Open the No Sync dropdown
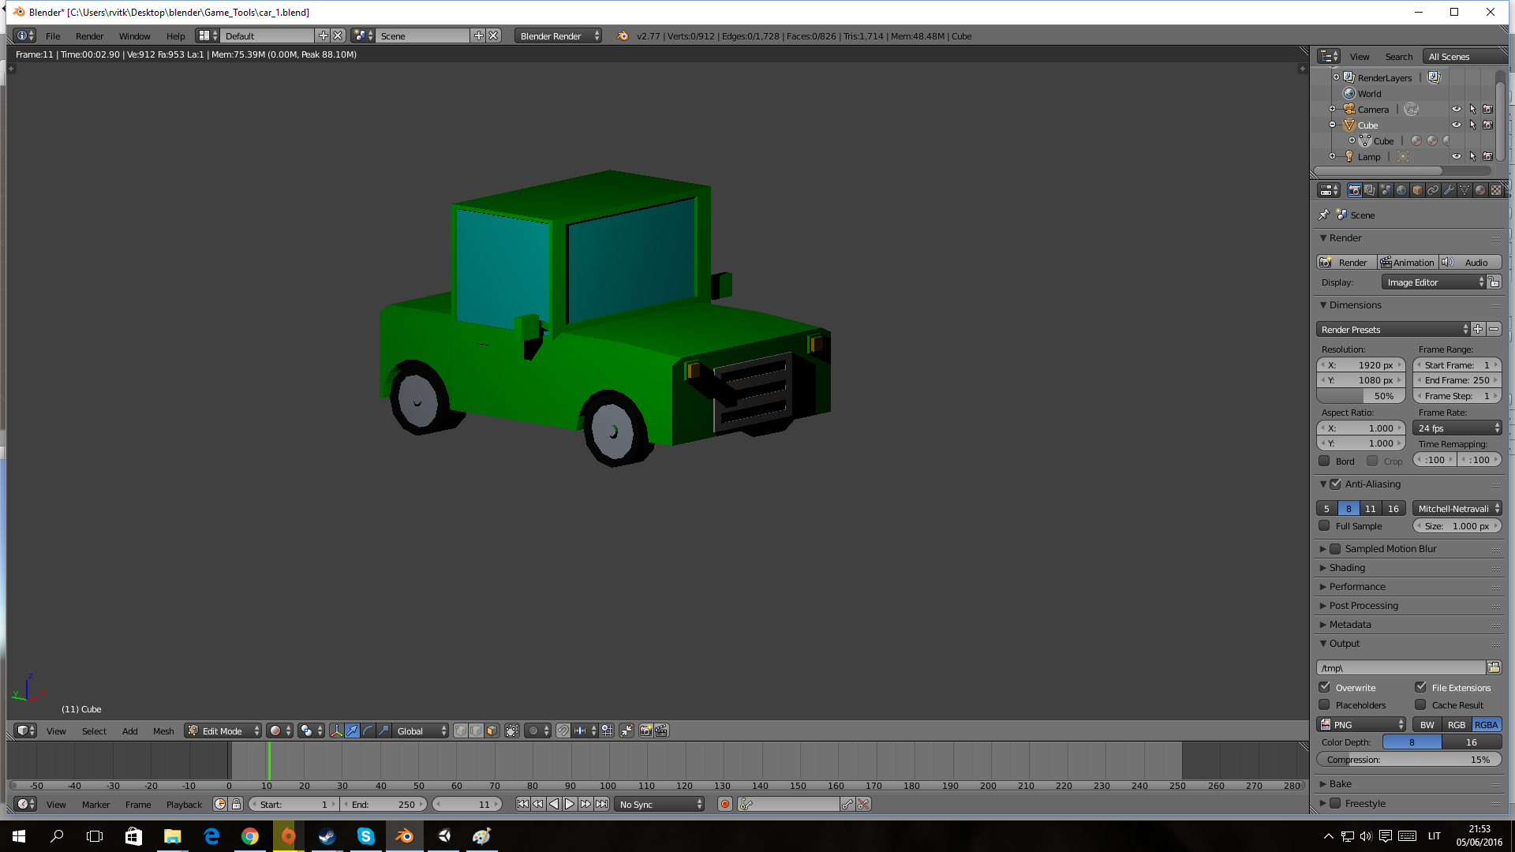This screenshot has width=1515, height=852. (x=660, y=804)
